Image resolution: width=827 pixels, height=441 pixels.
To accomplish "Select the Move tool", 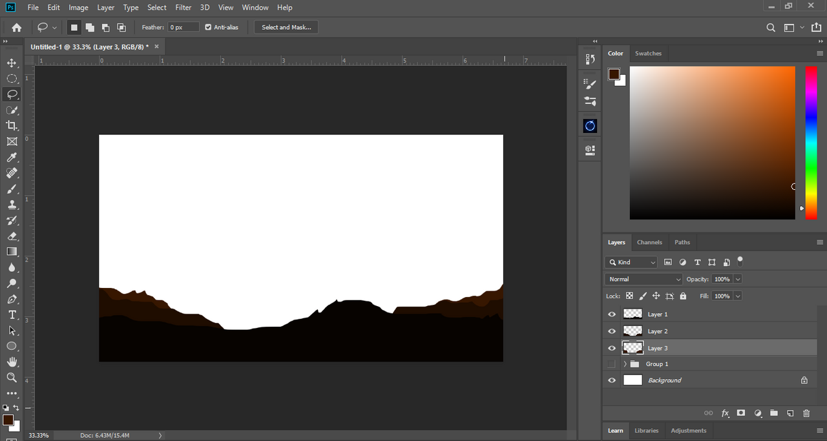I will (x=12, y=63).
